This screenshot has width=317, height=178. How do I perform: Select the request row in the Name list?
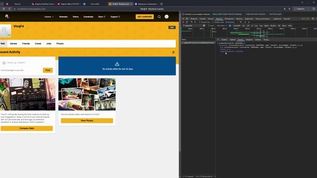198,43
